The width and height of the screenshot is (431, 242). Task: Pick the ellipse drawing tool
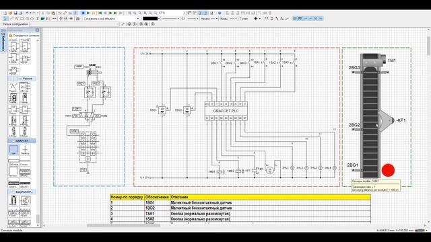[x=32, y=19]
